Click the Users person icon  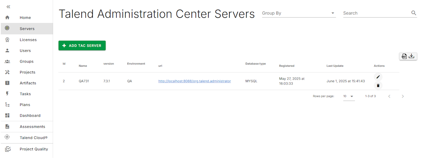click(x=7, y=50)
